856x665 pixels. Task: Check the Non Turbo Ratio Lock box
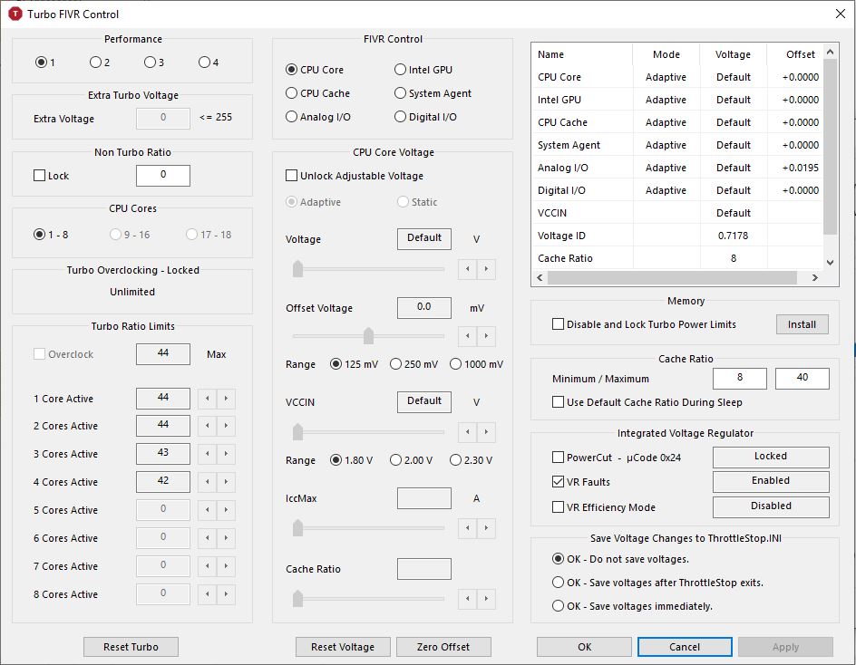(x=39, y=176)
